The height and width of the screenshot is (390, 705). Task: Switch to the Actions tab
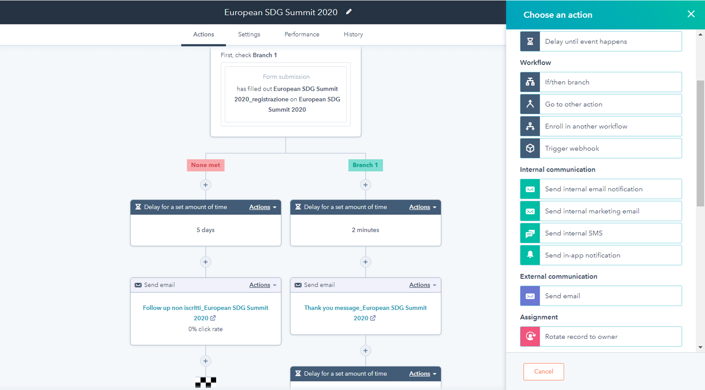pyautogui.click(x=204, y=34)
